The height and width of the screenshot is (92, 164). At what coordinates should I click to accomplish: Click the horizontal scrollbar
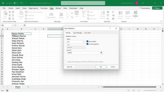(130, 87)
